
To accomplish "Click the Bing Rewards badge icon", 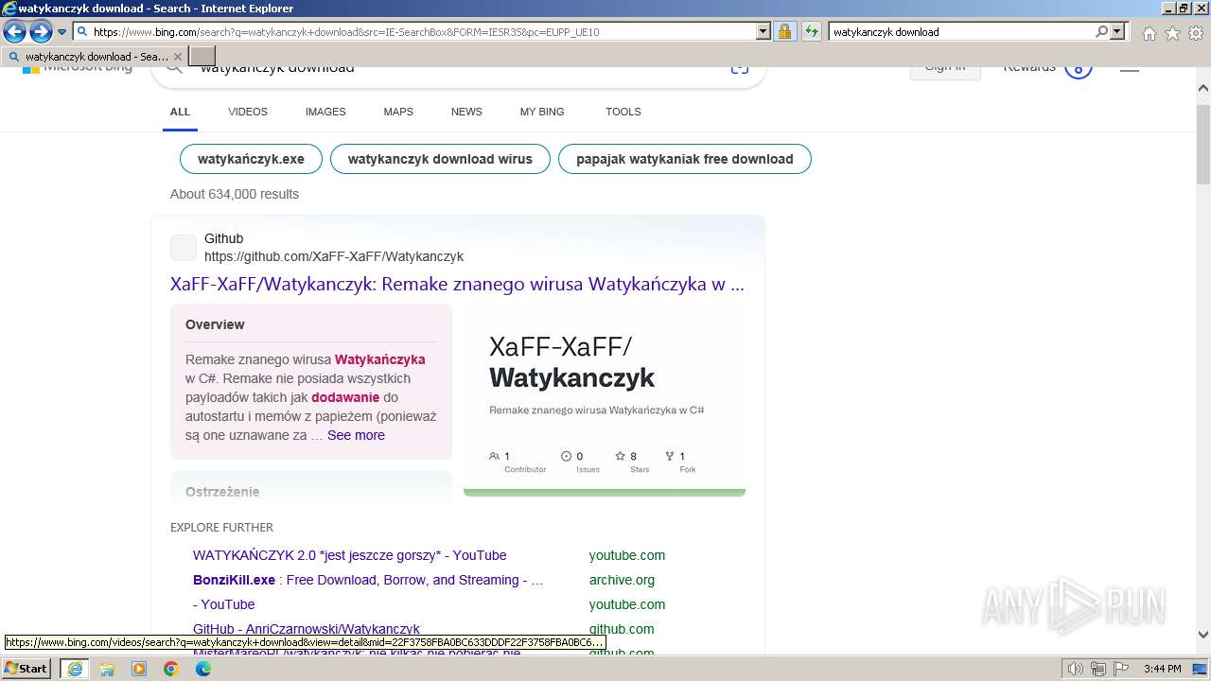I will (x=1079, y=68).
